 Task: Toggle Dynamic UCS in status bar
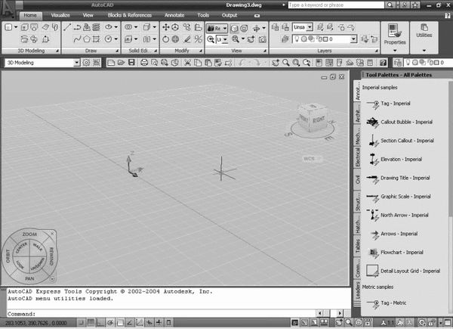pyautogui.click(x=140, y=322)
